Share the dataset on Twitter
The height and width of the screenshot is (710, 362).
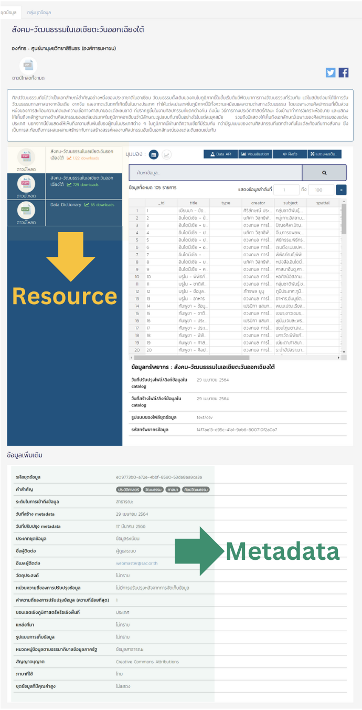[331, 73]
